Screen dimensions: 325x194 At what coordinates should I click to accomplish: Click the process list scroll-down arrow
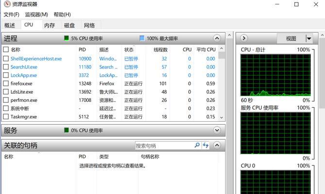coord(221,117)
